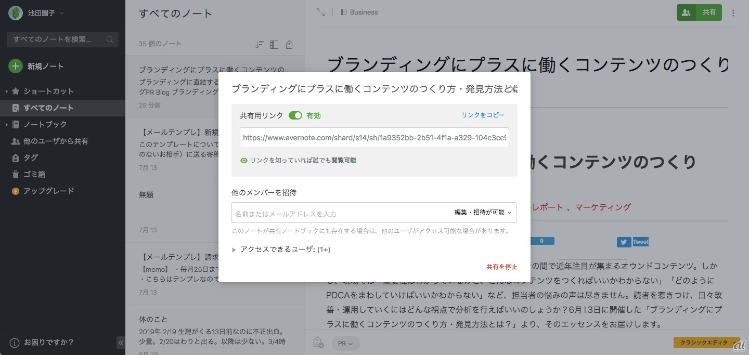
Task: Click the expand note fullscreen arrows icon
Action: click(x=320, y=12)
